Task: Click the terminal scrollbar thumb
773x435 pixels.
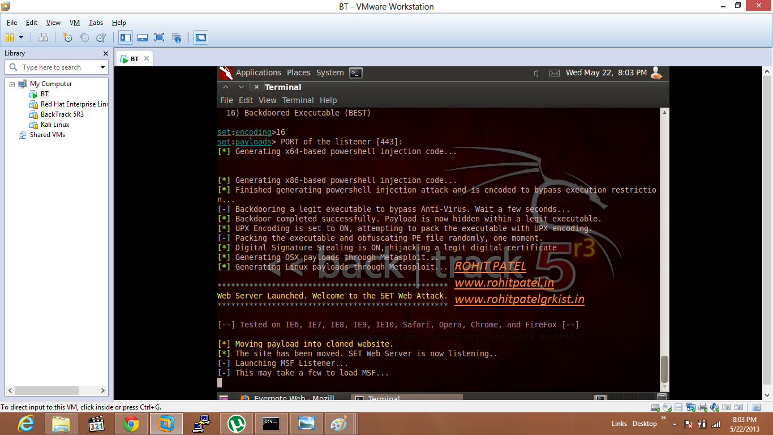Action: tap(664, 369)
